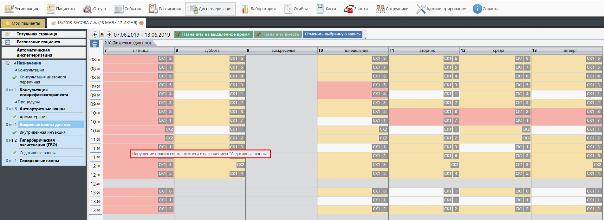Open the Регистрация module
The width and height of the screenshot is (604, 220).
click(x=21, y=9)
